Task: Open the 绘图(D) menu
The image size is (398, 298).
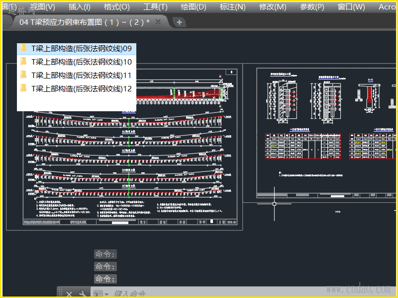Action: [194, 7]
